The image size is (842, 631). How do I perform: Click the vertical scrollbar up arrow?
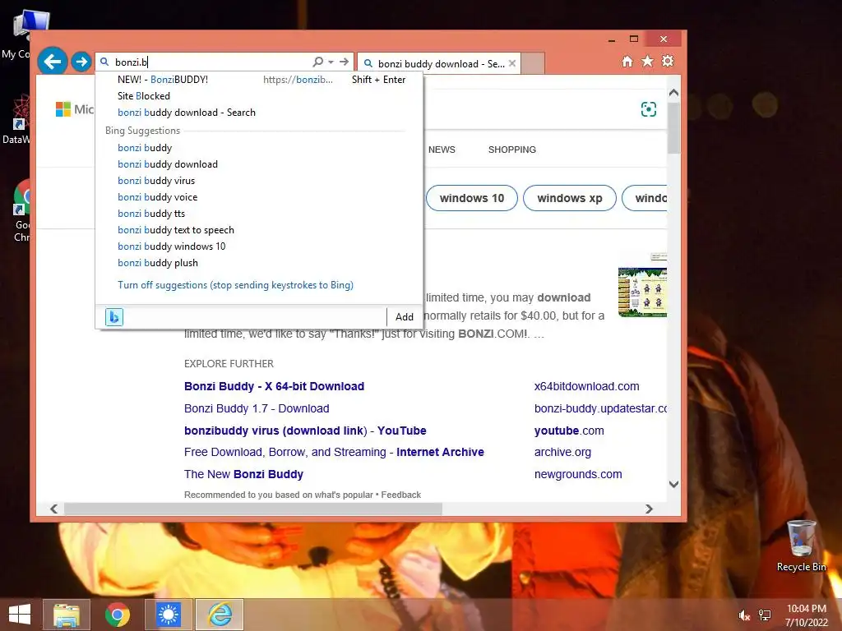pyautogui.click(x=674, y=93)
